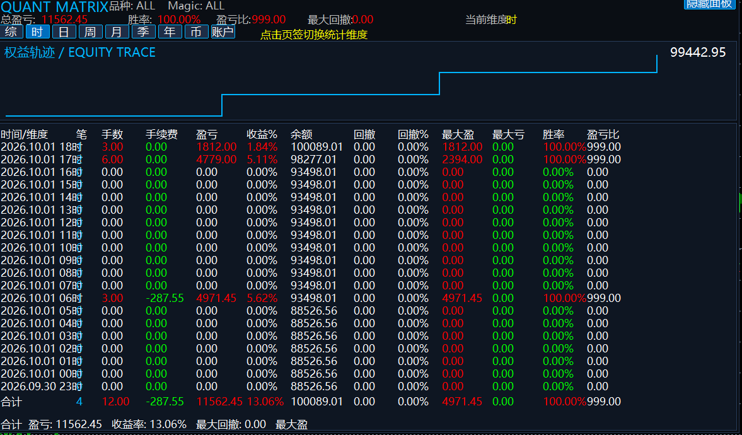
Task: Click profit value 4779.00
Action: point(216,159)
